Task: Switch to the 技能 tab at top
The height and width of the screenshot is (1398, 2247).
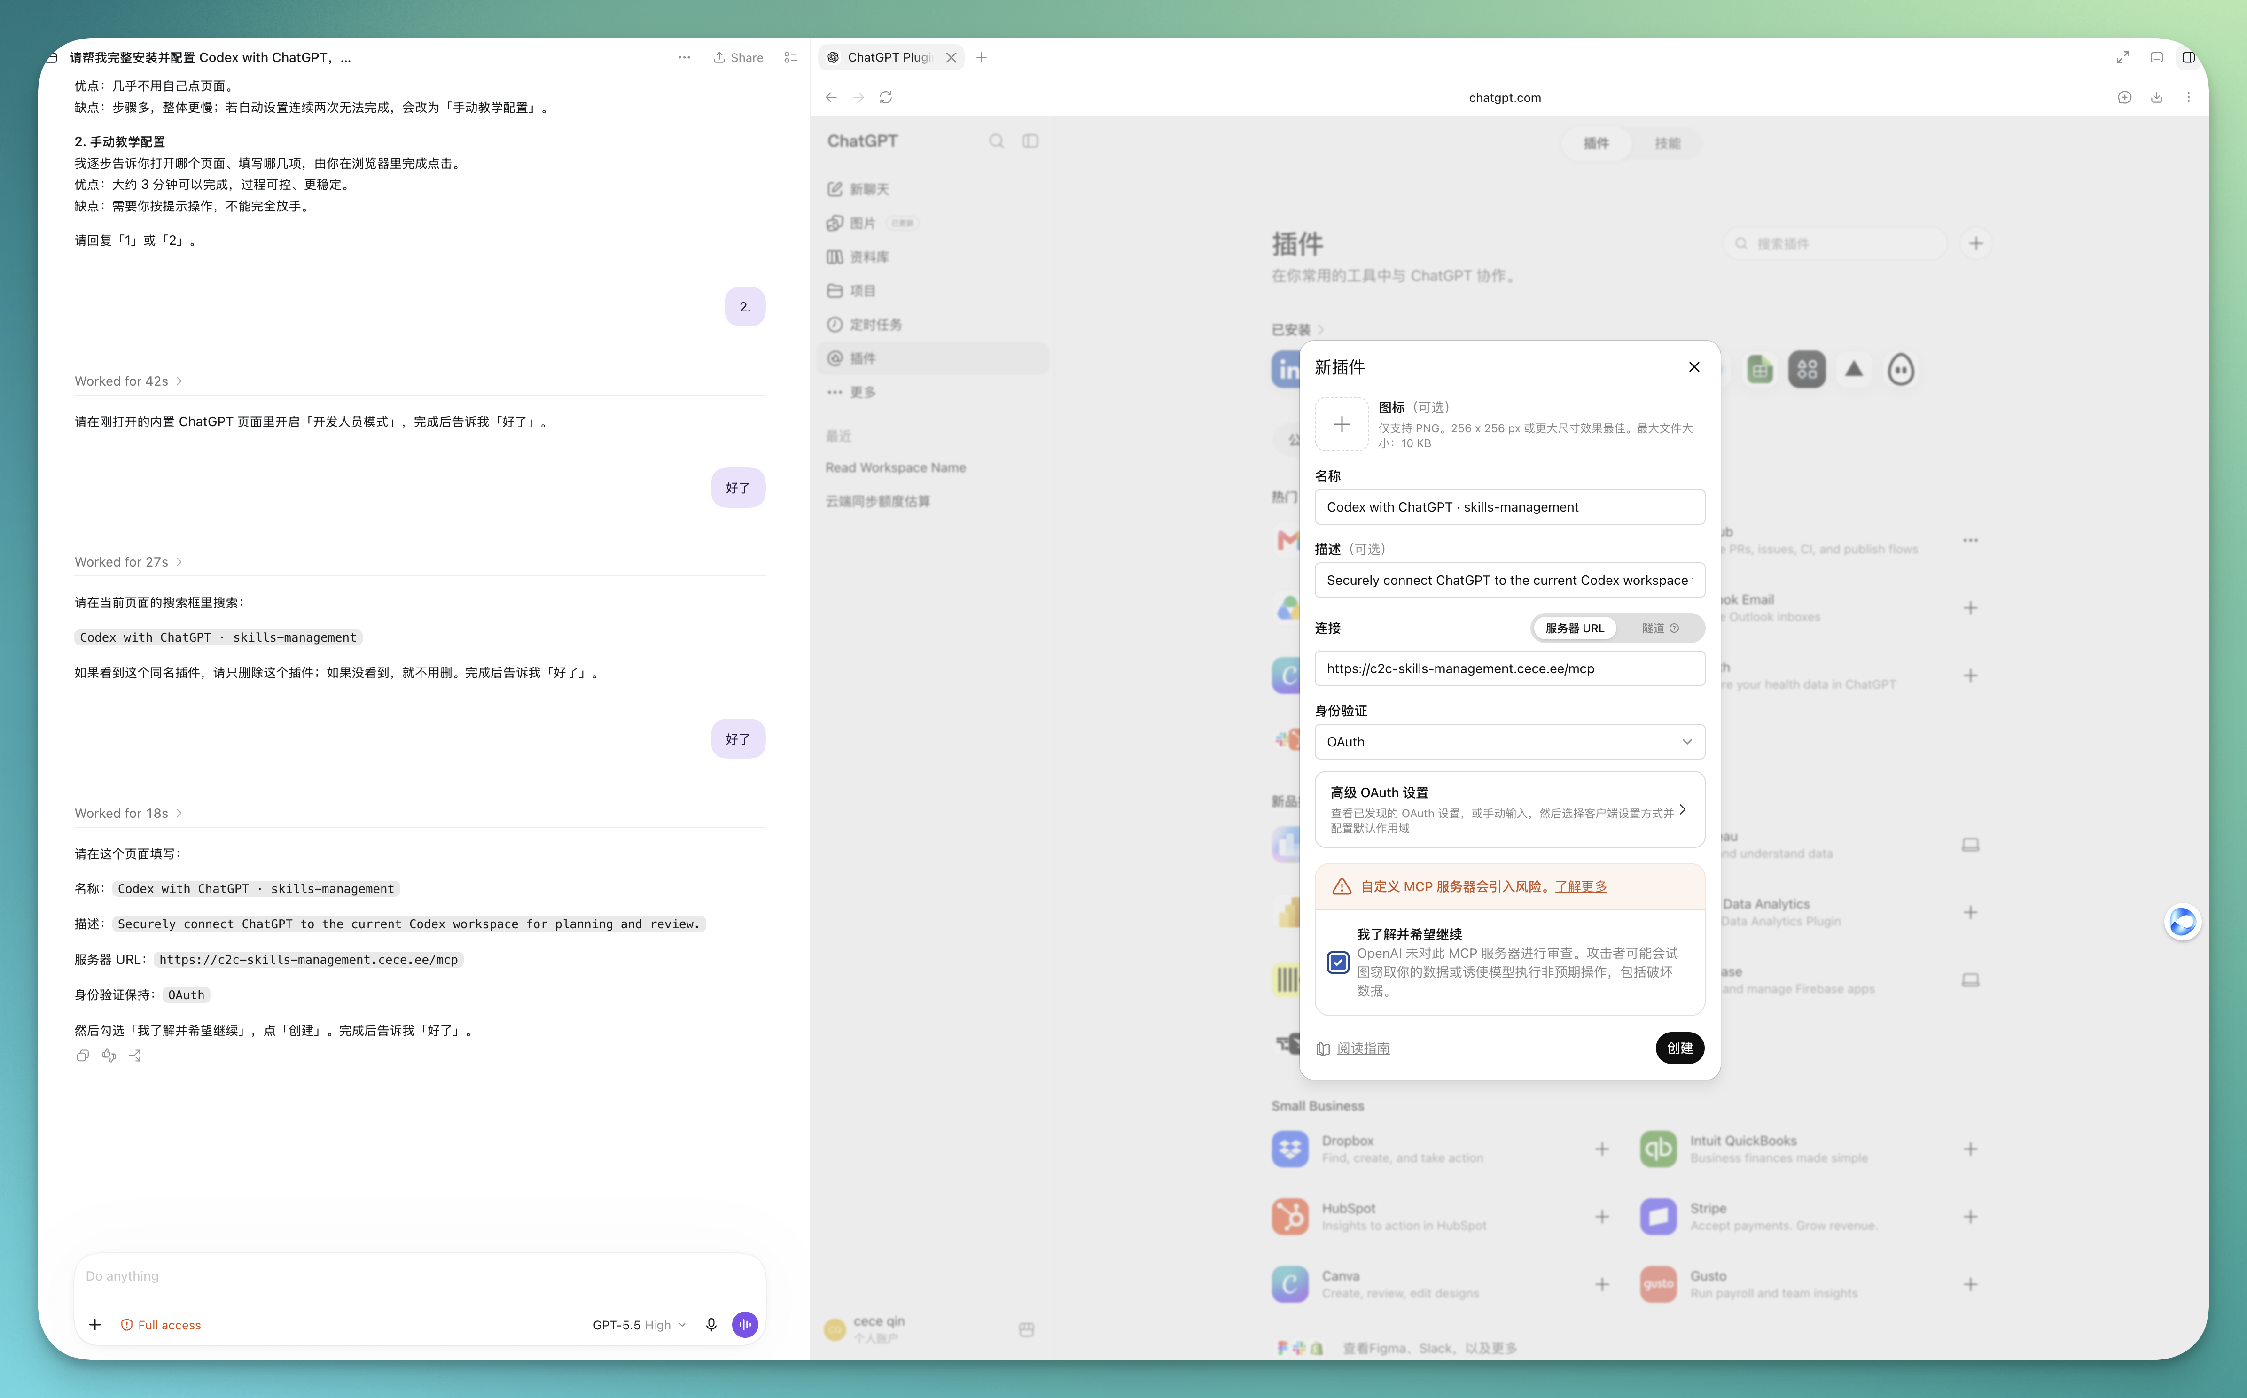Action: (x=1667, y=143)
